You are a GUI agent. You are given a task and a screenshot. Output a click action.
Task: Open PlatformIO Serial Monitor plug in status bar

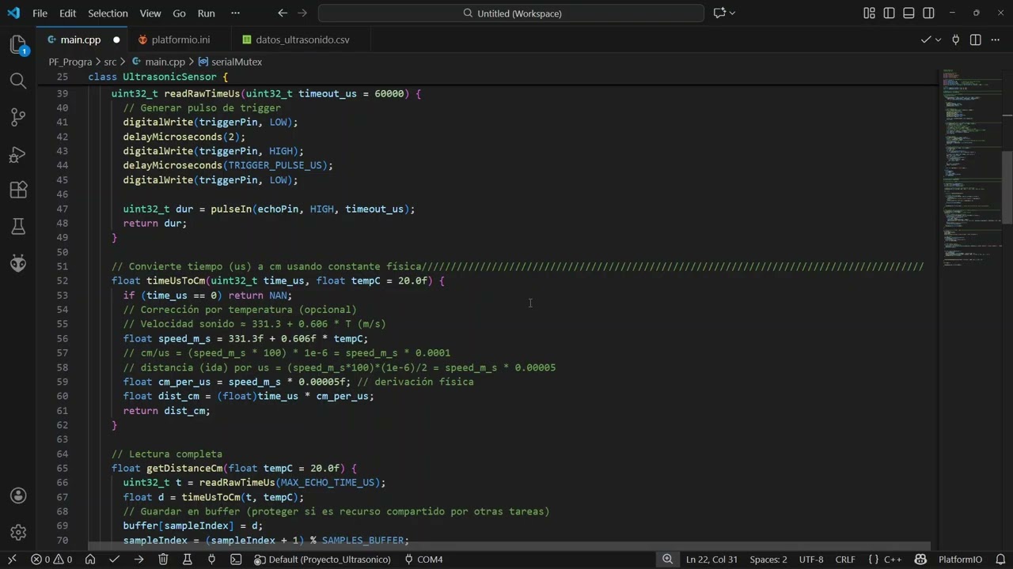(211, 560)
